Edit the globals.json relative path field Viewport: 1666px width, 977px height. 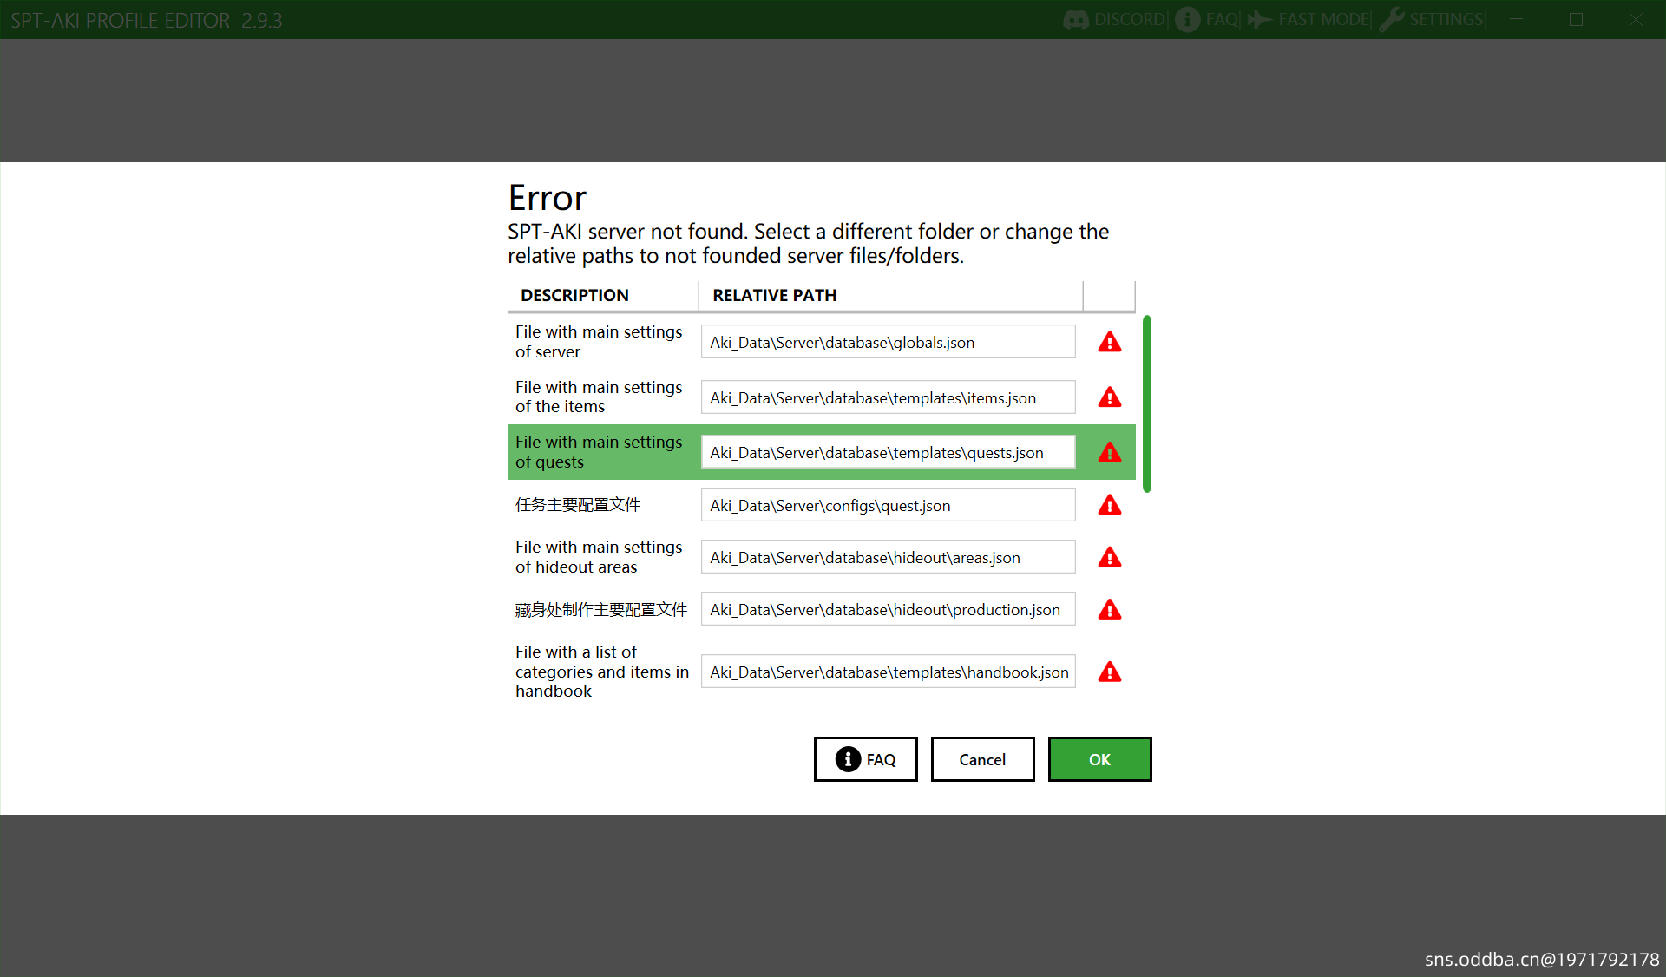[888, 342]
